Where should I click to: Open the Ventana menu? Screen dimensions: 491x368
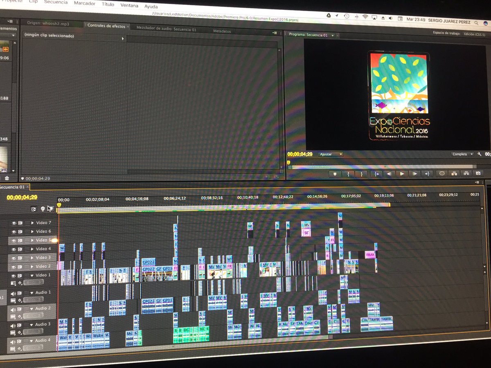(129, 6)
